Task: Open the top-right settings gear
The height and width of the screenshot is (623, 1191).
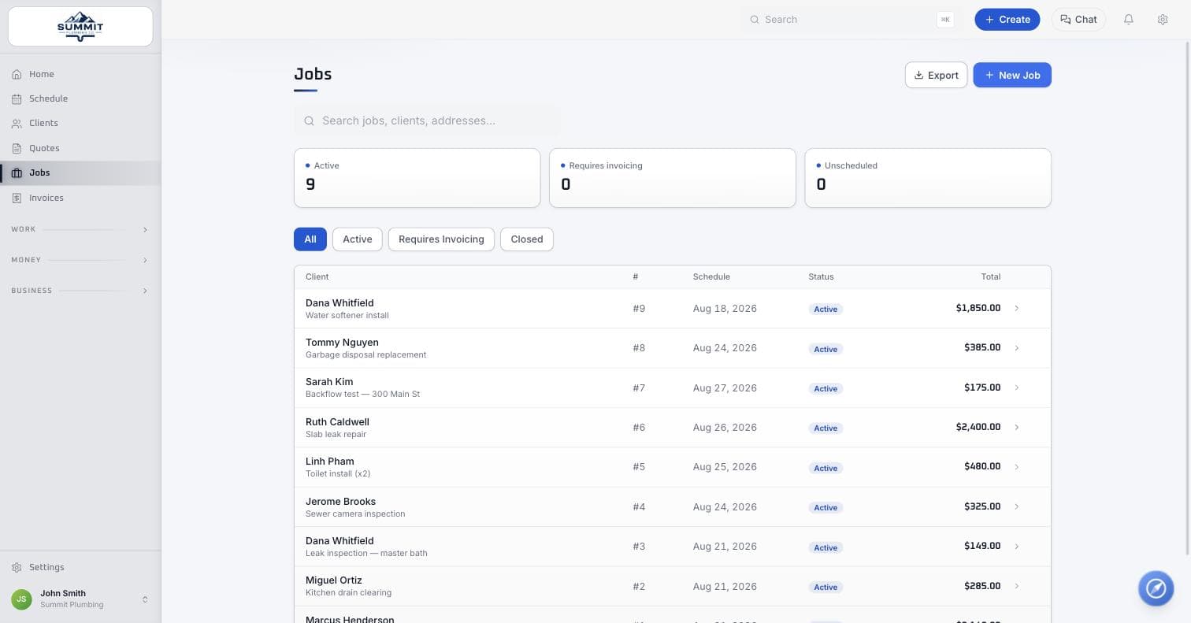Action: 1163,20
